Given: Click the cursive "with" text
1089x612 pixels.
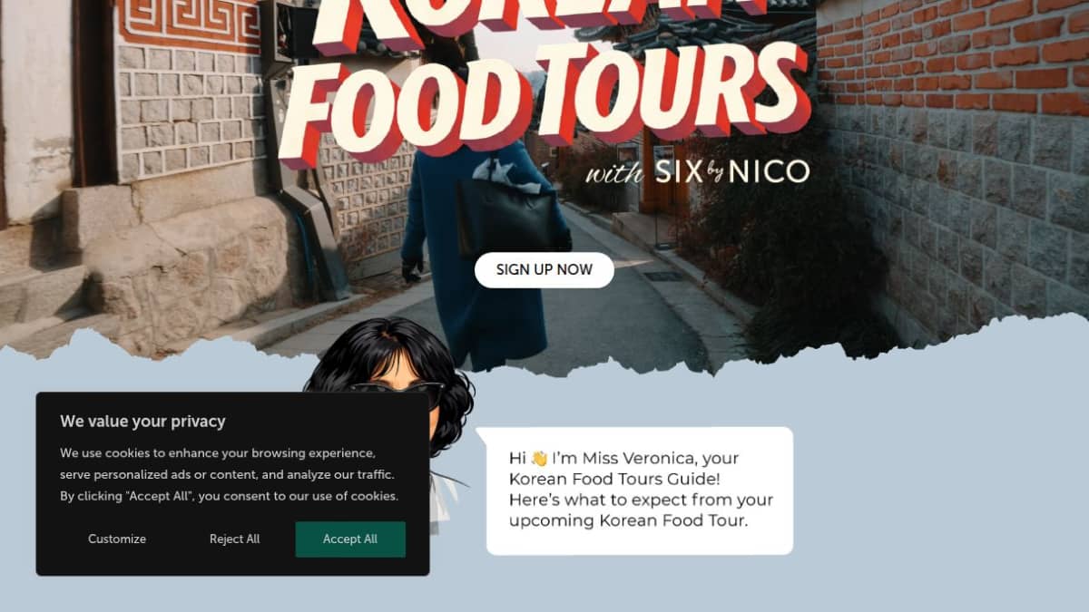Looking at the screenshot, I should (x=613, y=172).
